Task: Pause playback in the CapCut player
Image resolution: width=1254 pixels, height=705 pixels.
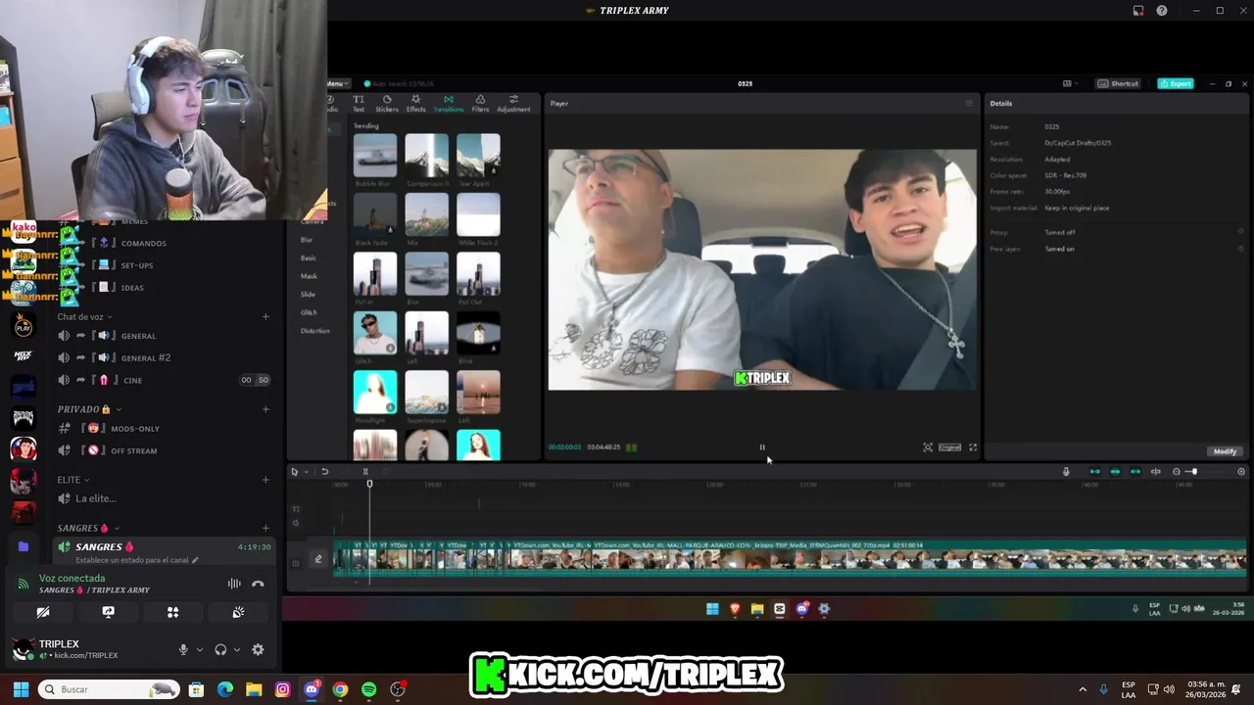Action: coord(762,447)
